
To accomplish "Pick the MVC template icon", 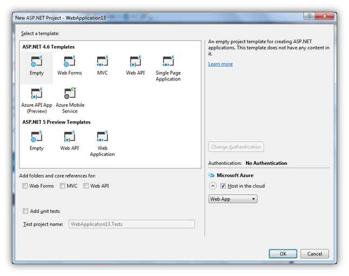I will (x=103, y=61).
